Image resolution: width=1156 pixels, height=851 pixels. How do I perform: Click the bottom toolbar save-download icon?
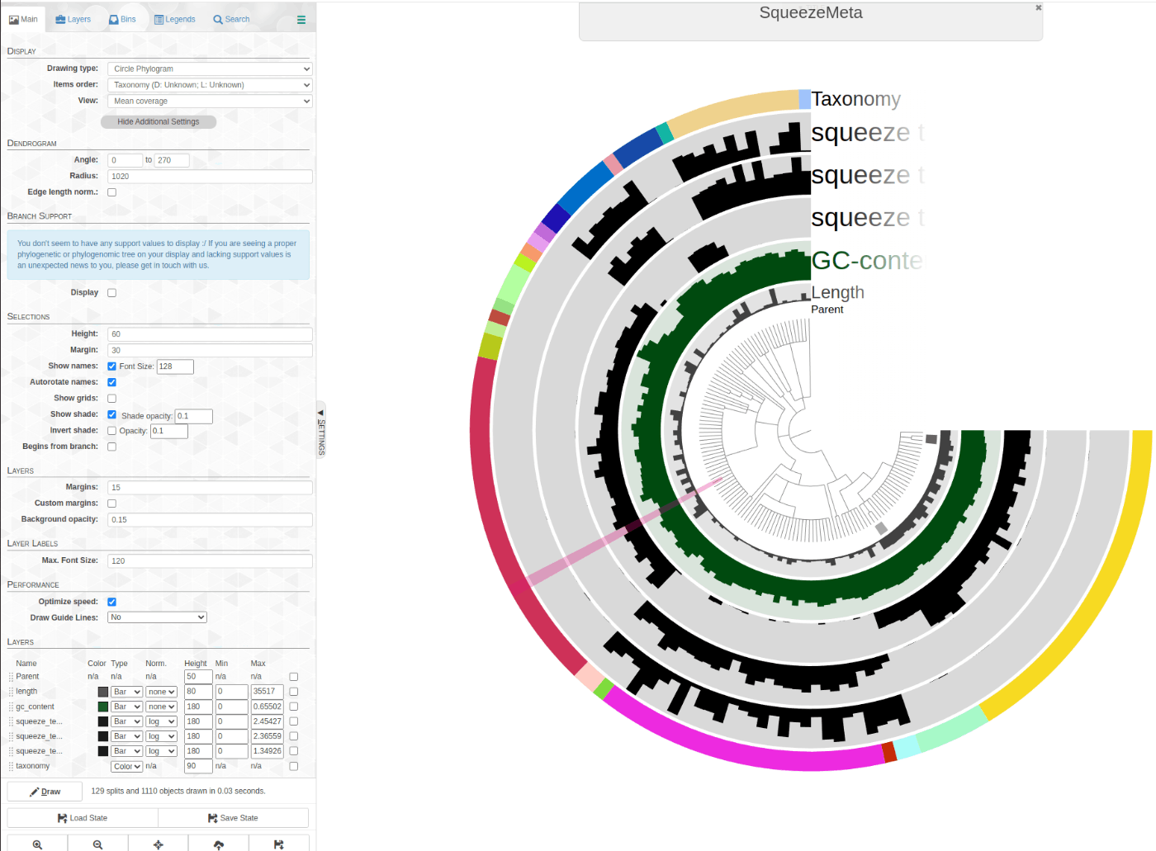pyautogui.click(x=279, y=844)
